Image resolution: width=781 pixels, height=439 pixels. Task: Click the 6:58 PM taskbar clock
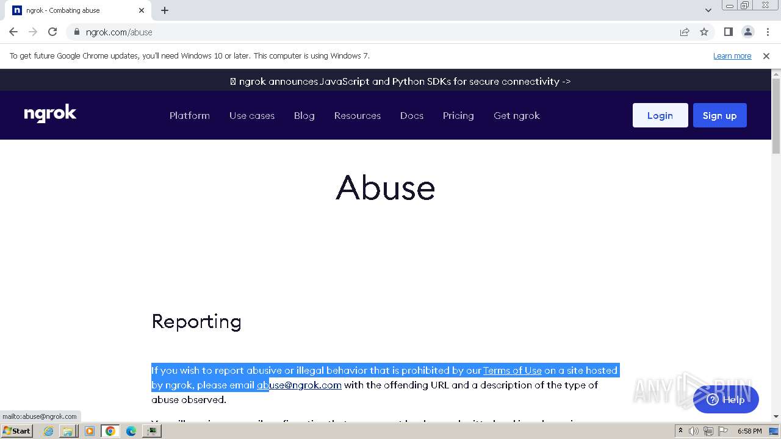click(x=749, y=431)
